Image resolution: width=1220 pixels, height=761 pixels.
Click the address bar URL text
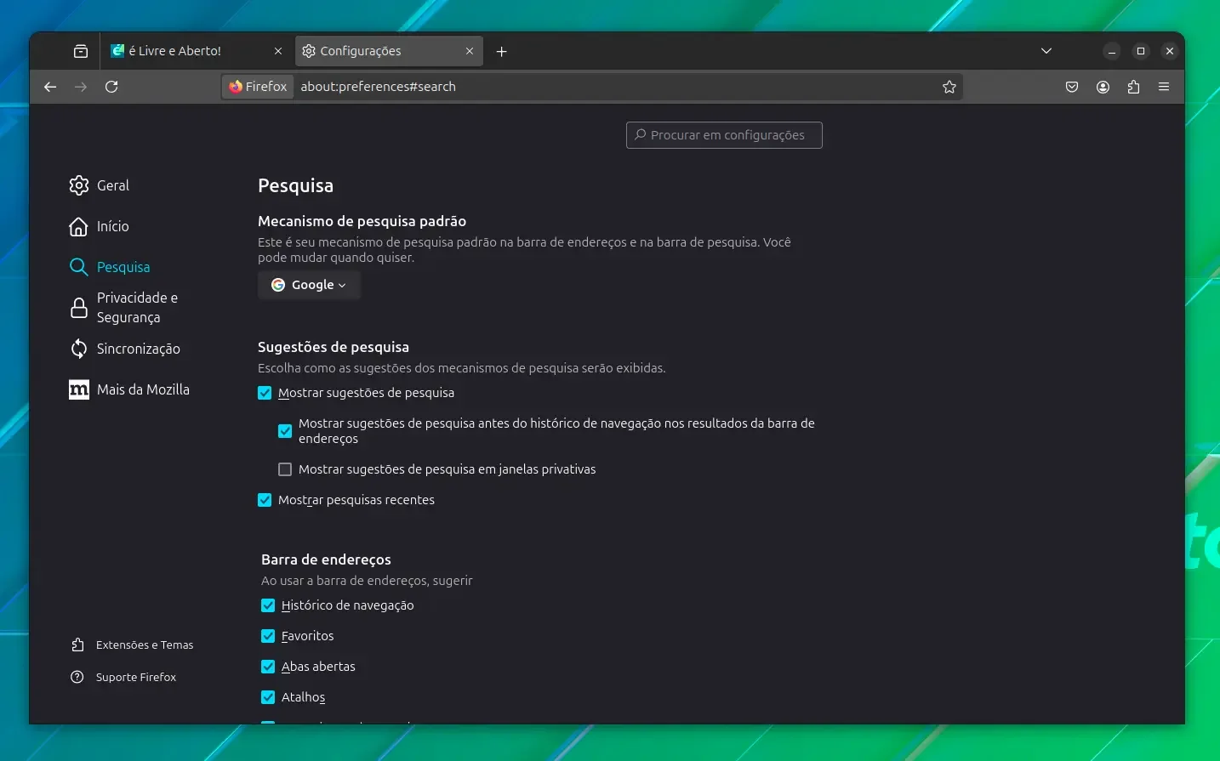[x=378, y=87]
